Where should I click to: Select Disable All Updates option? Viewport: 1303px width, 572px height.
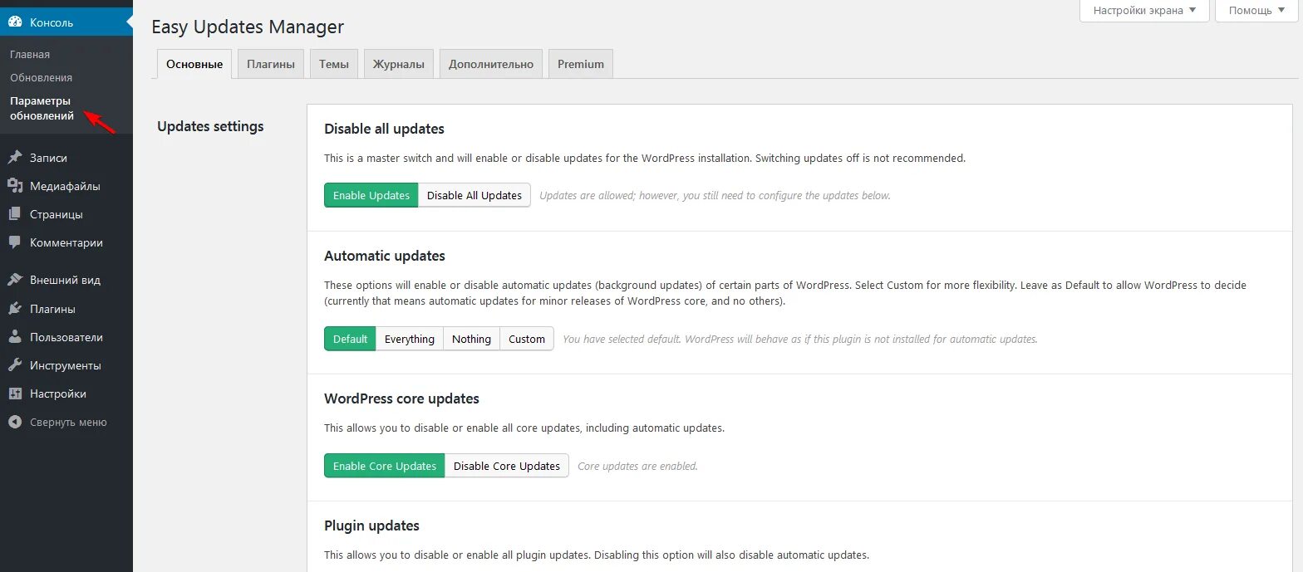coord(474,195)
